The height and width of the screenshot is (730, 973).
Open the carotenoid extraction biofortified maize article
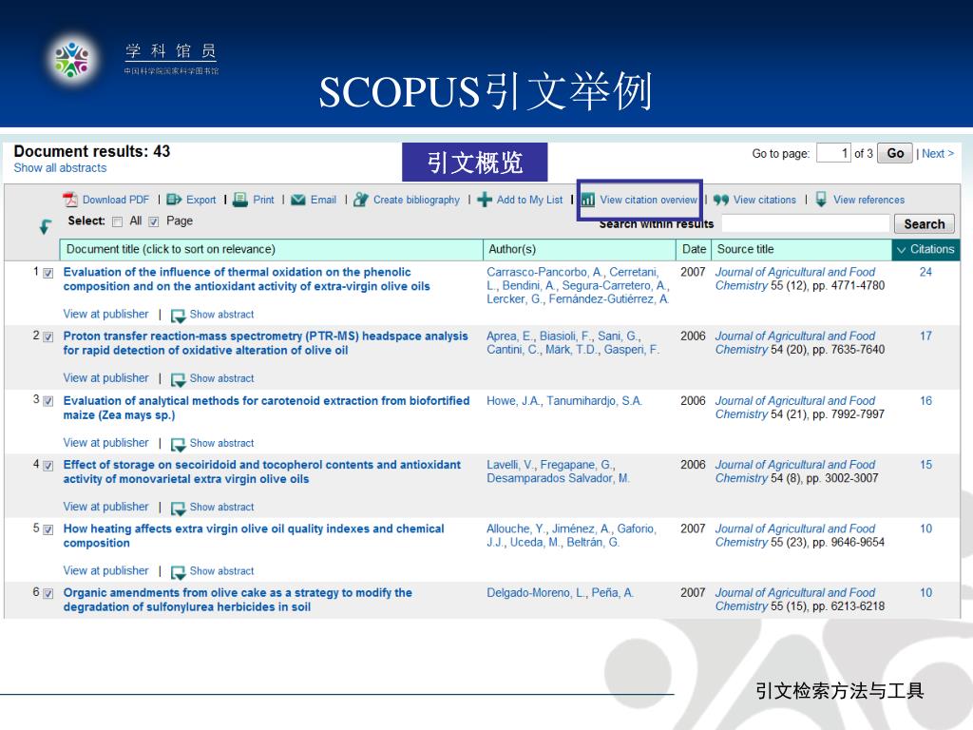[266, 407]
